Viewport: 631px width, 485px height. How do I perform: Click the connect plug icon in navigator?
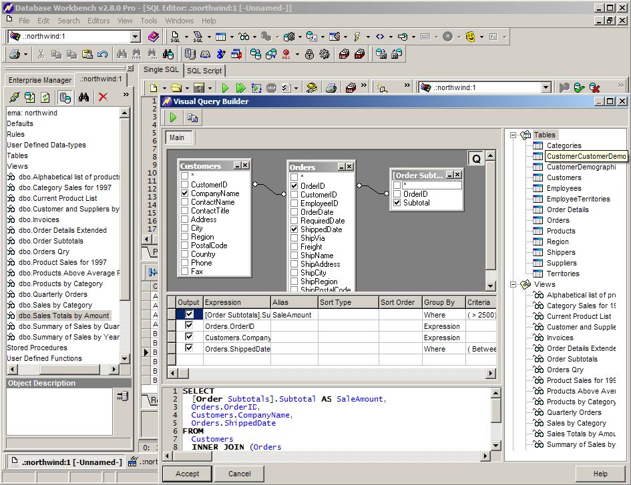tap(15, 97)
